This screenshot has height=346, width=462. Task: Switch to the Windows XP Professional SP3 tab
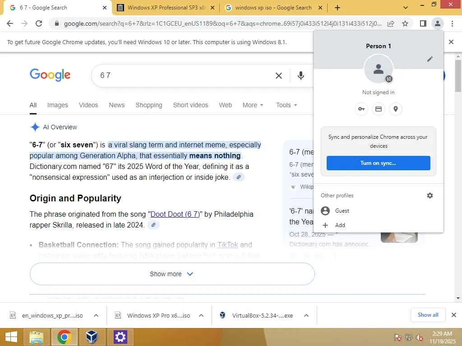(x=166, y=8)
